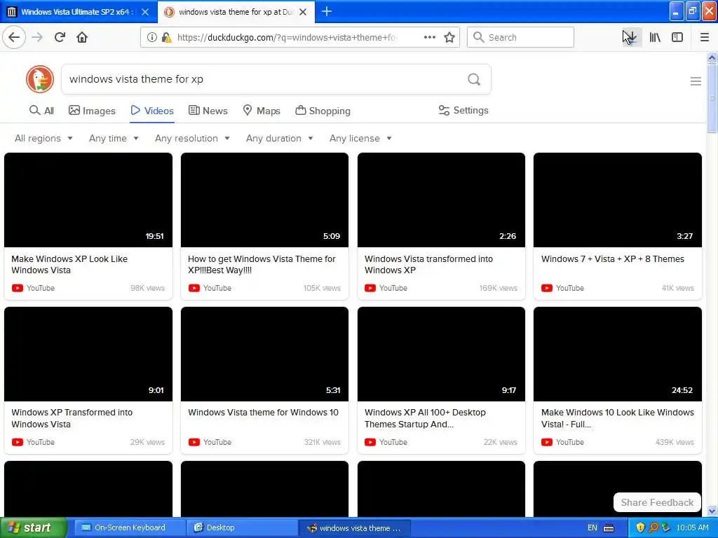Screen dimensions: 718x538
Task: Reload the current page
Action: [x=60, y=37]
